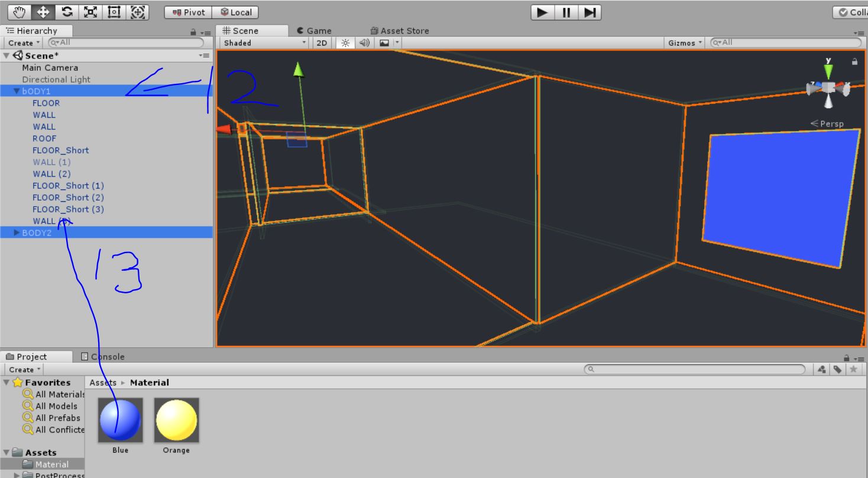Toggle Pivot/Center handle position
The image size is (868, 478).
188,12
